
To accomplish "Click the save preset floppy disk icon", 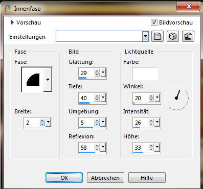I will [x=157, y=36].
